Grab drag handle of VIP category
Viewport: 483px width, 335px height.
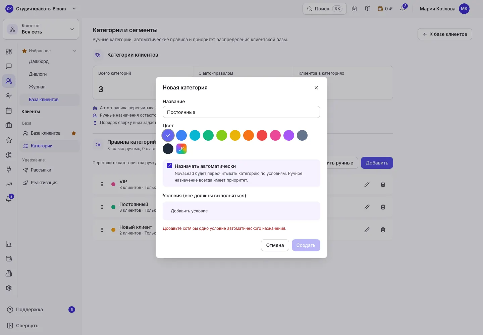pos(102,184)
